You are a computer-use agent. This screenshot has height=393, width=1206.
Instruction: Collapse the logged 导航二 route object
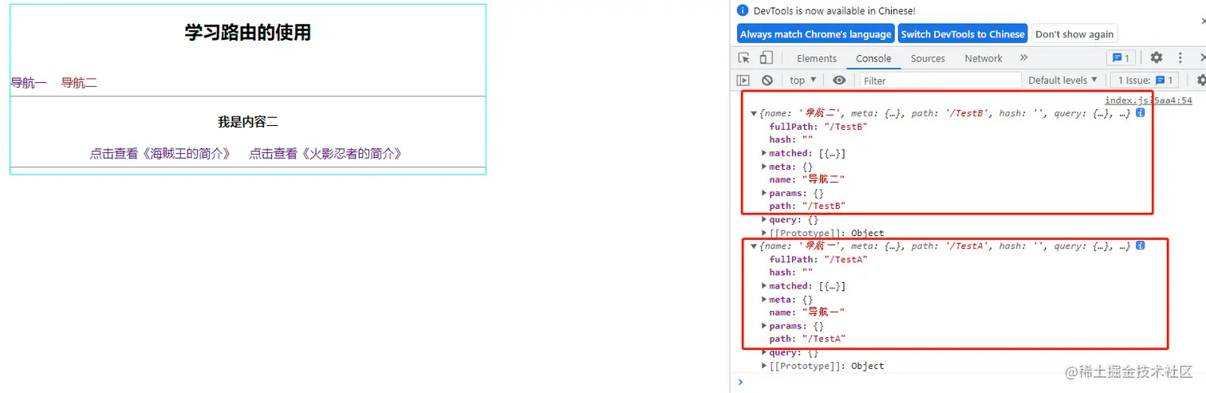tap(754, 114)
